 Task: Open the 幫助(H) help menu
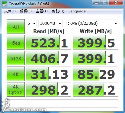[58, 11]
